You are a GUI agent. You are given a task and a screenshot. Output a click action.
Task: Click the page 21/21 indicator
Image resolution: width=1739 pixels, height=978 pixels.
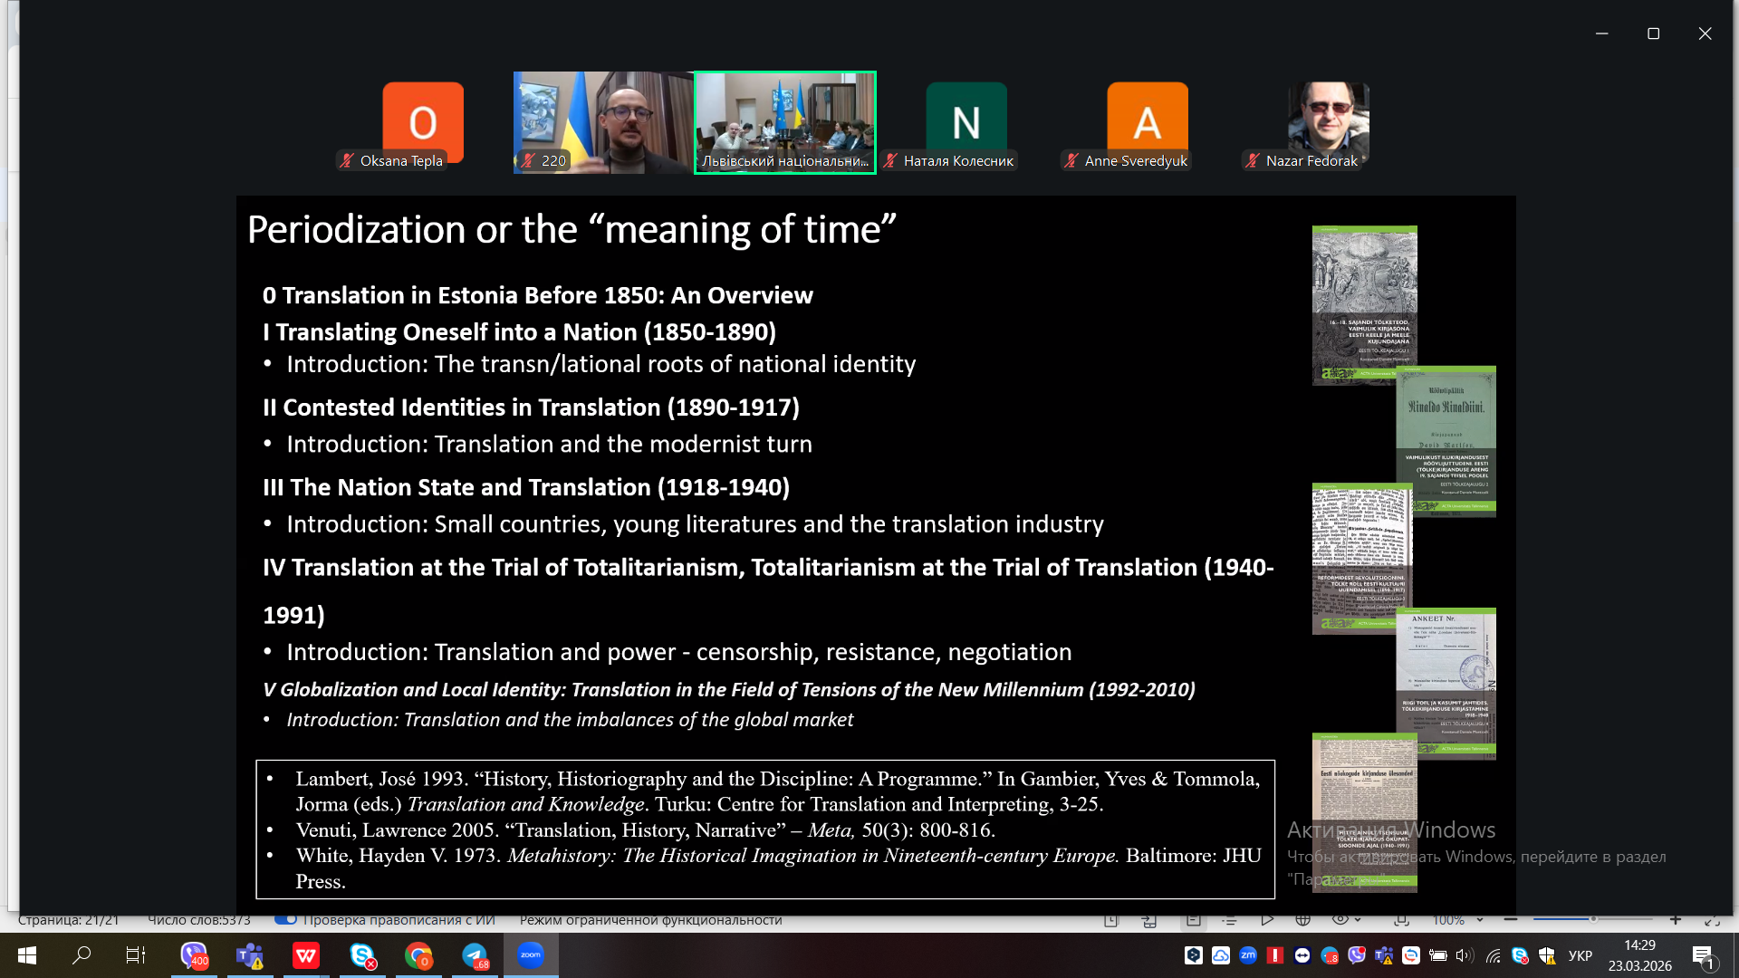(x=68, y=920)
